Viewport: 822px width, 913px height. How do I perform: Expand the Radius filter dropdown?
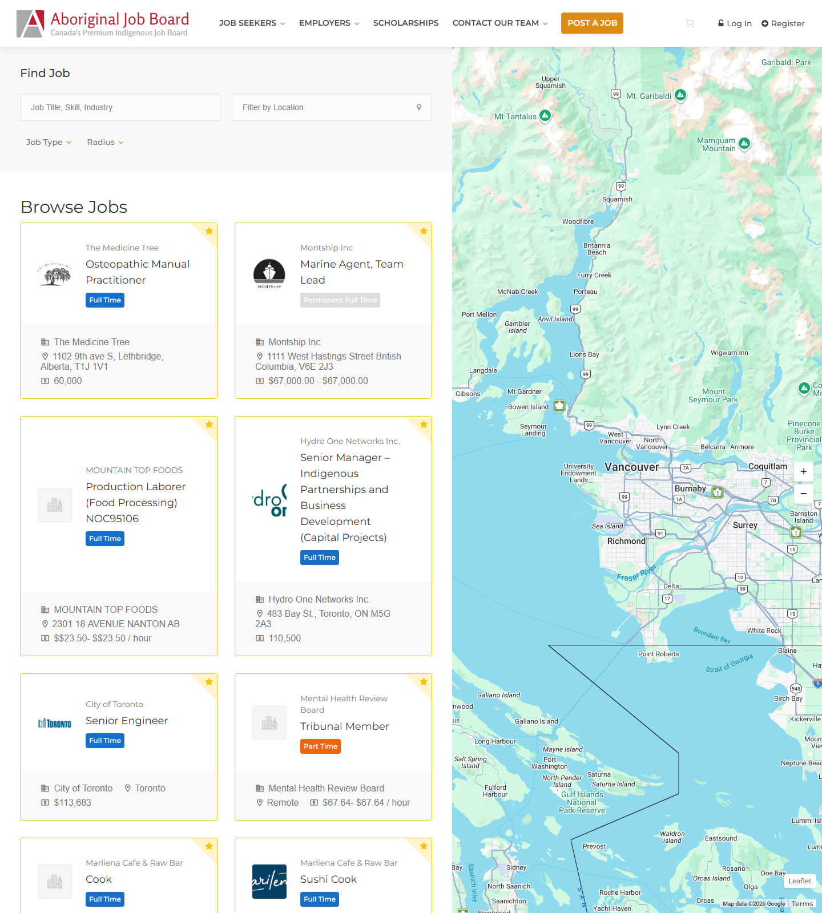tap(105, 142)
